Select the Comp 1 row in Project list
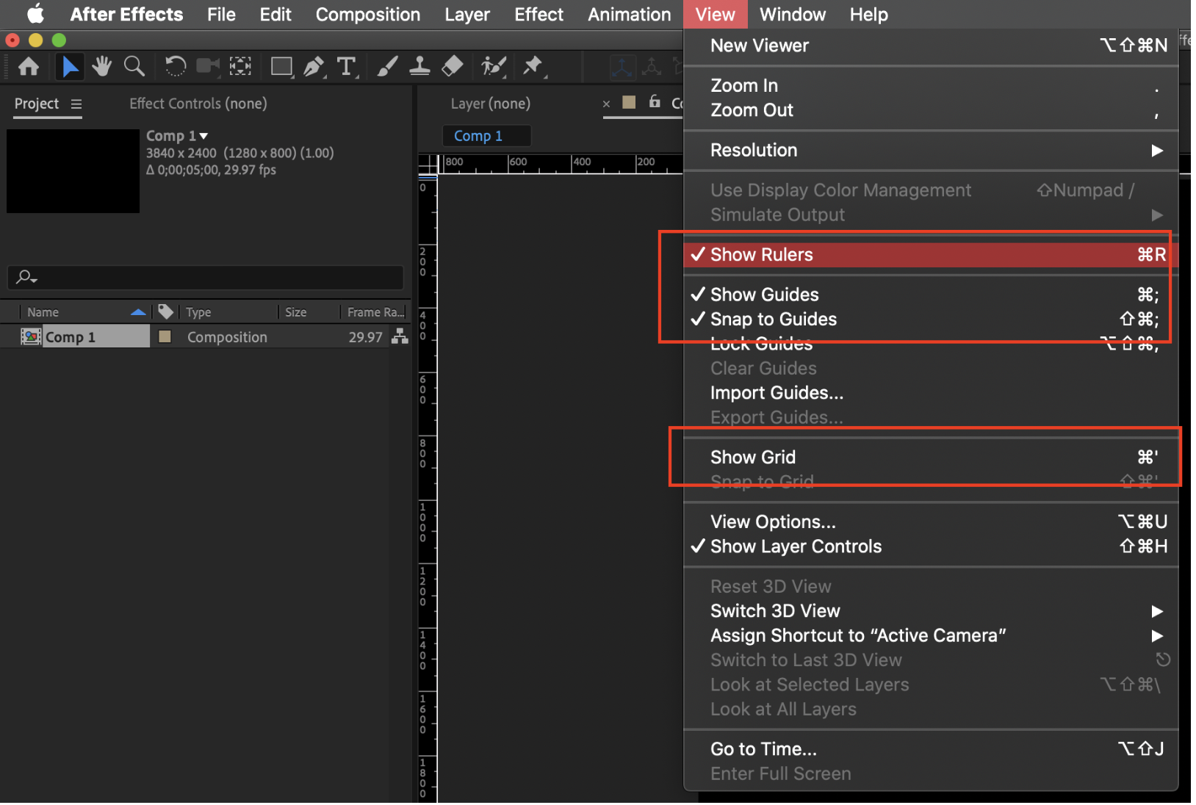The width and height of the screenshot is (1196, 805). coord(205,336)
